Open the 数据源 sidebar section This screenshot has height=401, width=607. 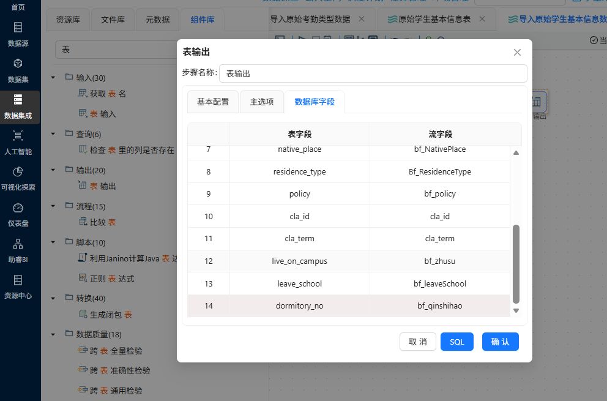tap(18, 35)
